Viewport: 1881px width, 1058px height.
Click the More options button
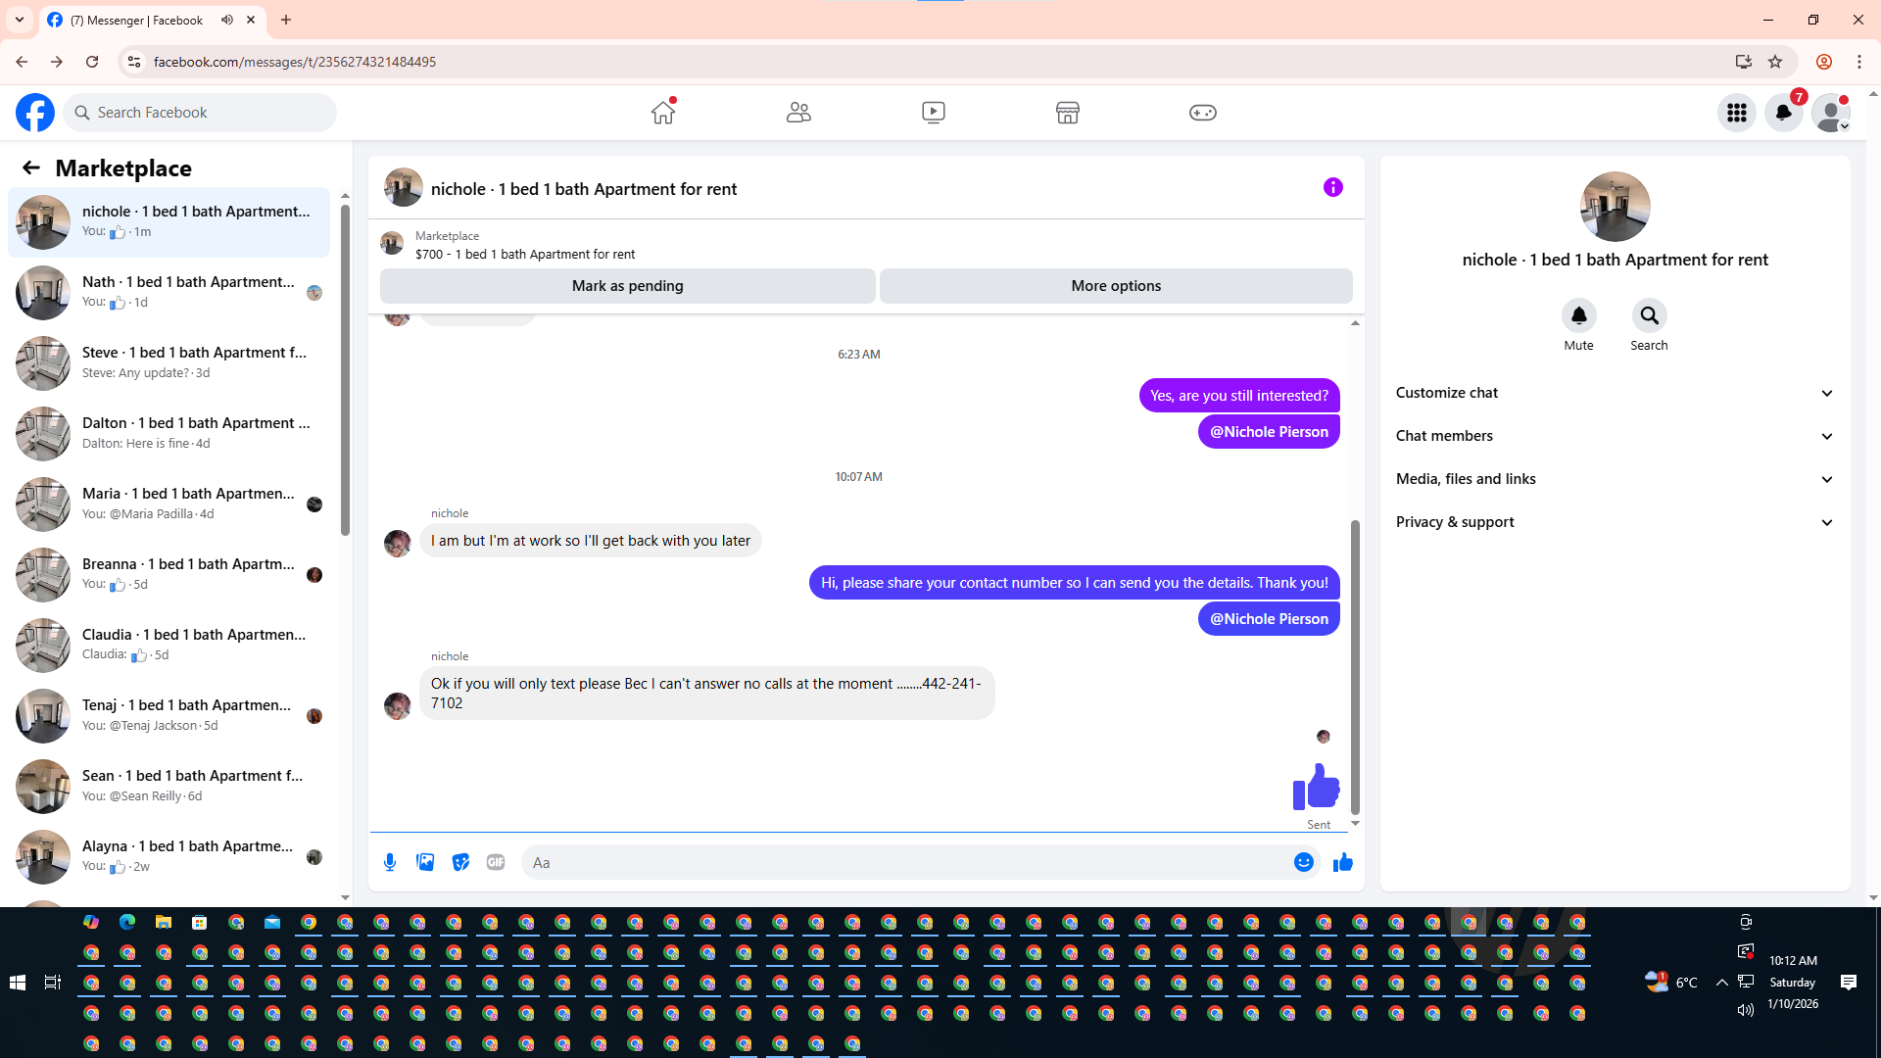[1115, 286]
